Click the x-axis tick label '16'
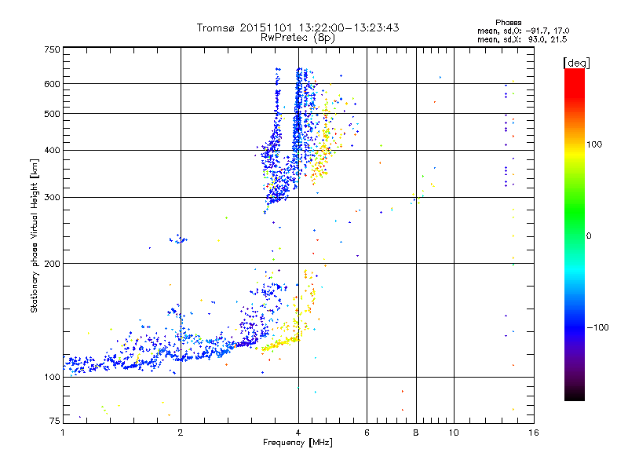This screenshot has width=628, height=471. [x=534, y=433]
